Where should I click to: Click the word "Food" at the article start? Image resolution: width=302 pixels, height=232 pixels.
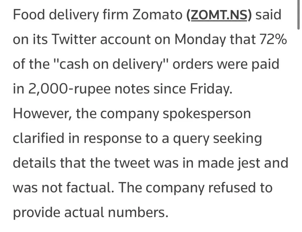pyautogui.click(x=28, y=15)
